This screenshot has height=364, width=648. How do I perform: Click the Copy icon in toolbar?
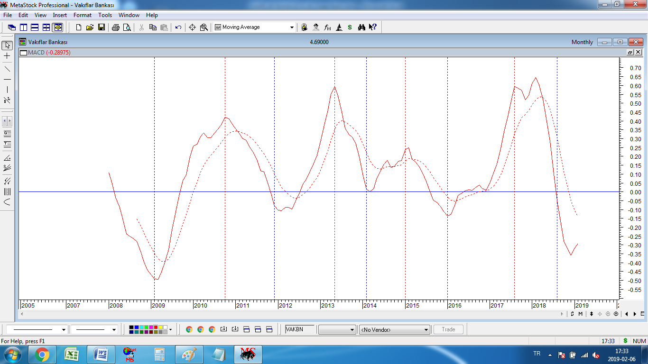(153, 27)
